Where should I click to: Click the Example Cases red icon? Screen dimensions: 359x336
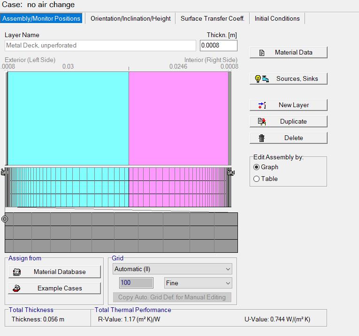click(x=17, y=289)
